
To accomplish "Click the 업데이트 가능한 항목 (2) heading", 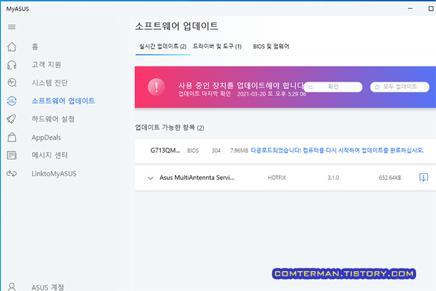I will (169, 127).
